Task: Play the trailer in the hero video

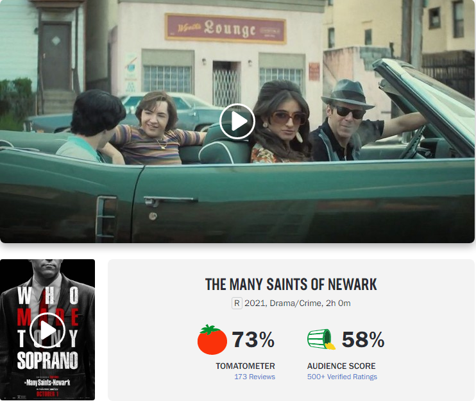Action: point(237,121)
